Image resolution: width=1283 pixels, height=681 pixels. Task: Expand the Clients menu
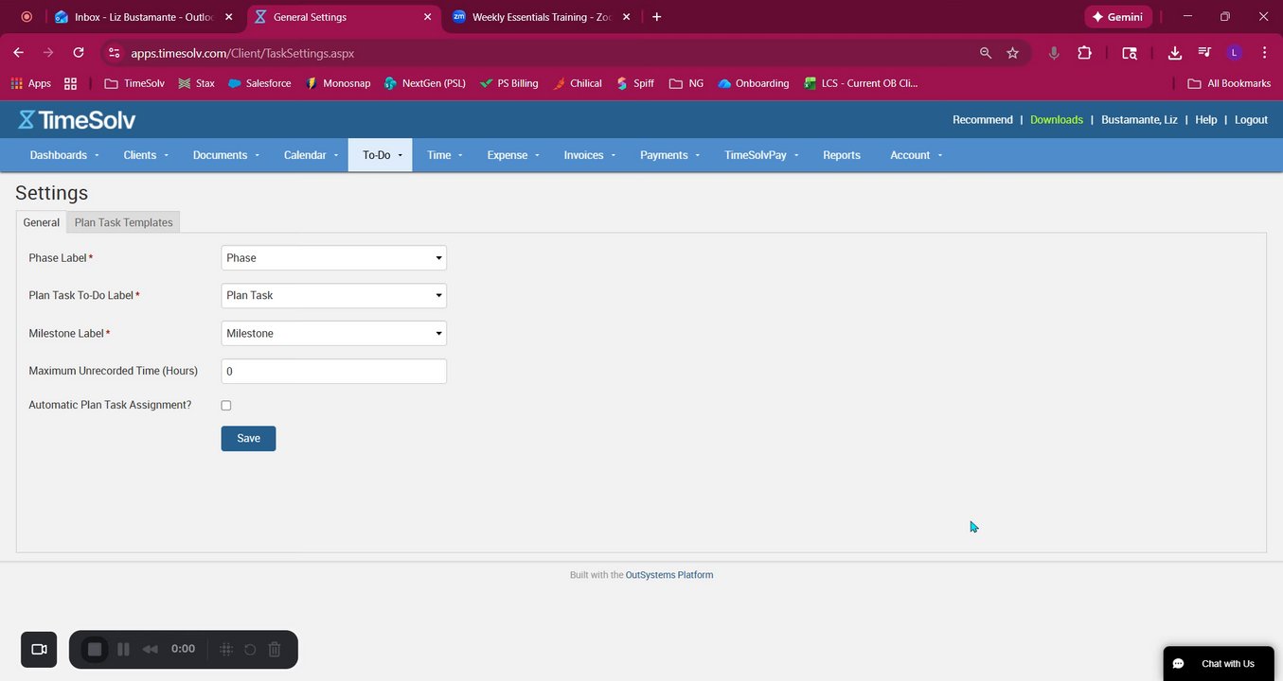146,155
